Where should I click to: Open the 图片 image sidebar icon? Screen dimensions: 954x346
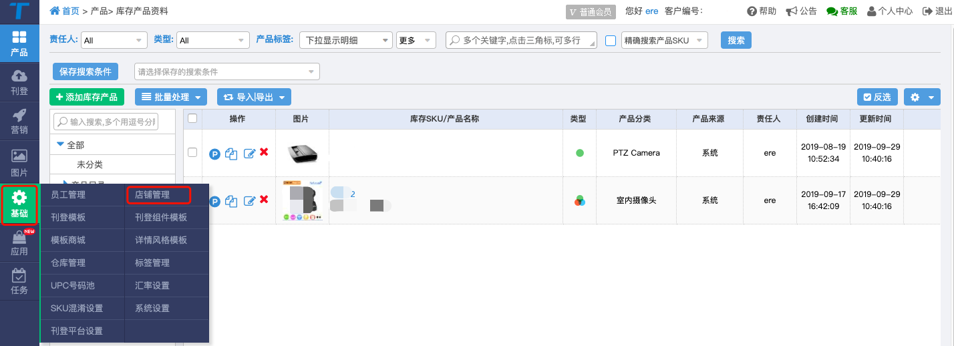(19, 161)
